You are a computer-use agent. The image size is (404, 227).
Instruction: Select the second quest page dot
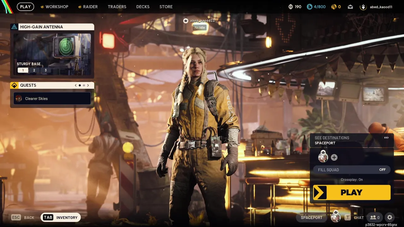coord(84,85)
